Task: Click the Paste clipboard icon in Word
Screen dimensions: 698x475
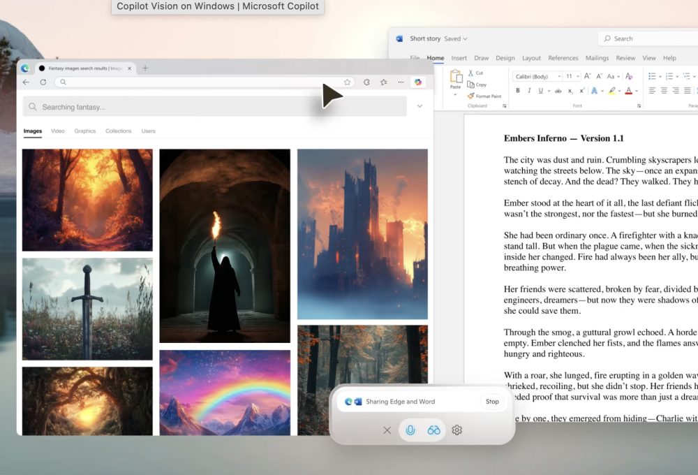Action: click(x=456, y=76)
